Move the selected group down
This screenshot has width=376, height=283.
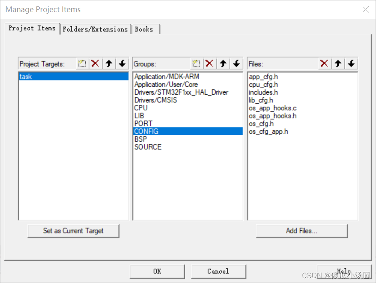pyautogui.click(x=237, y=63)
